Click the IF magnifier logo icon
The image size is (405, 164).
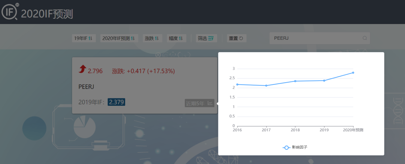pos(10,12)
